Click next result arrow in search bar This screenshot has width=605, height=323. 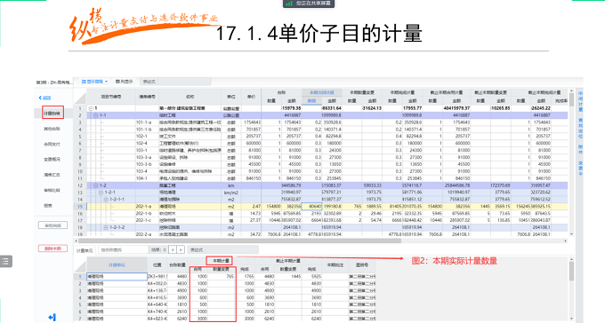point(181,250)
